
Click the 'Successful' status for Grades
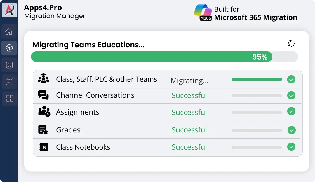click(x=189, y=130)
